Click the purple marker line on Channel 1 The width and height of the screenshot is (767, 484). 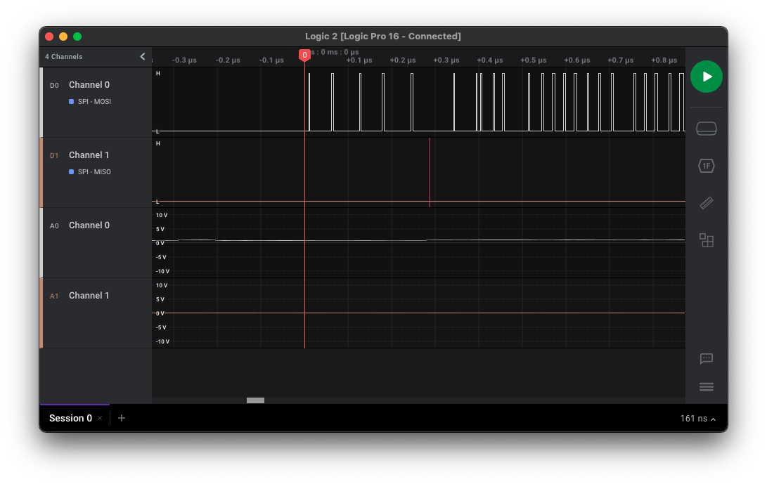pyautogui.click(x=430, y=173)
